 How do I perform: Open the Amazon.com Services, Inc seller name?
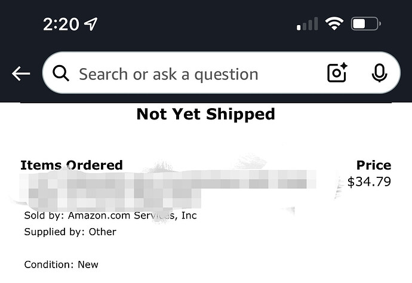point(131,215)
